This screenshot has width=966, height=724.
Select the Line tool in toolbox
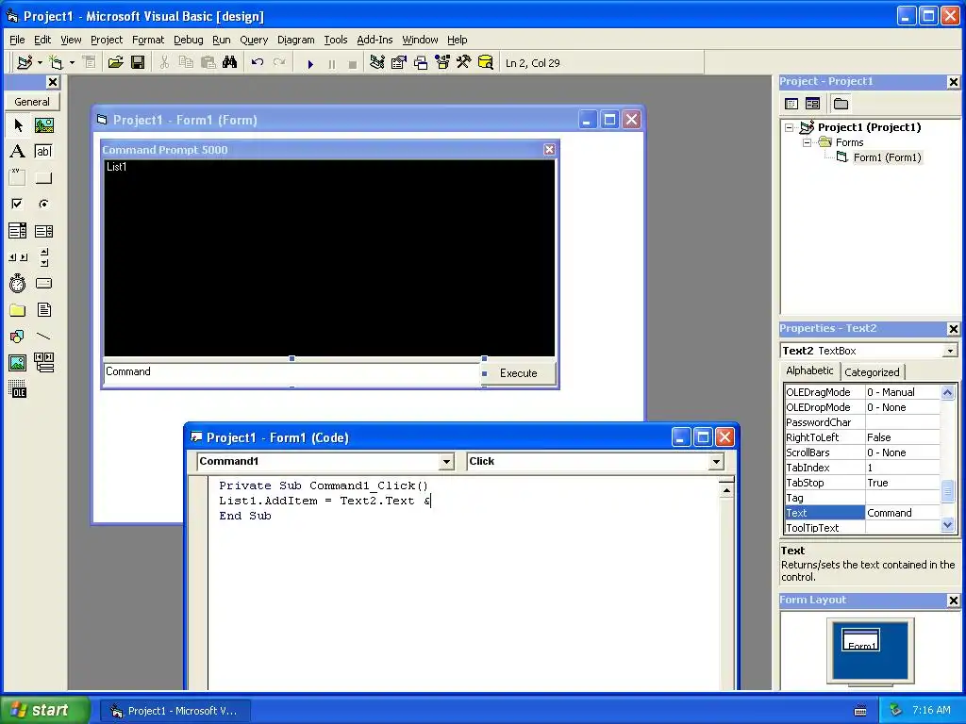(43, 337)
